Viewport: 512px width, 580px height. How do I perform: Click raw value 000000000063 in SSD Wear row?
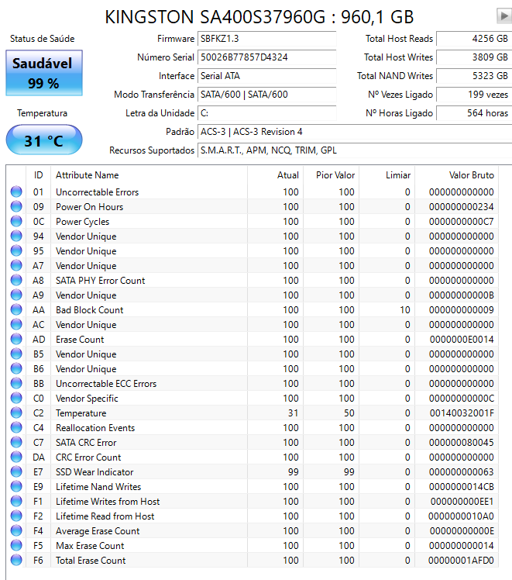[461, 472]
